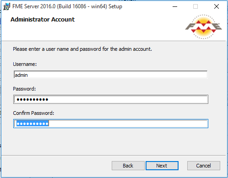Image resolution: width=228 pixels, height=178 pixels.
Task: Click the installer icon in title bar
Action: (x=7, y=6)
